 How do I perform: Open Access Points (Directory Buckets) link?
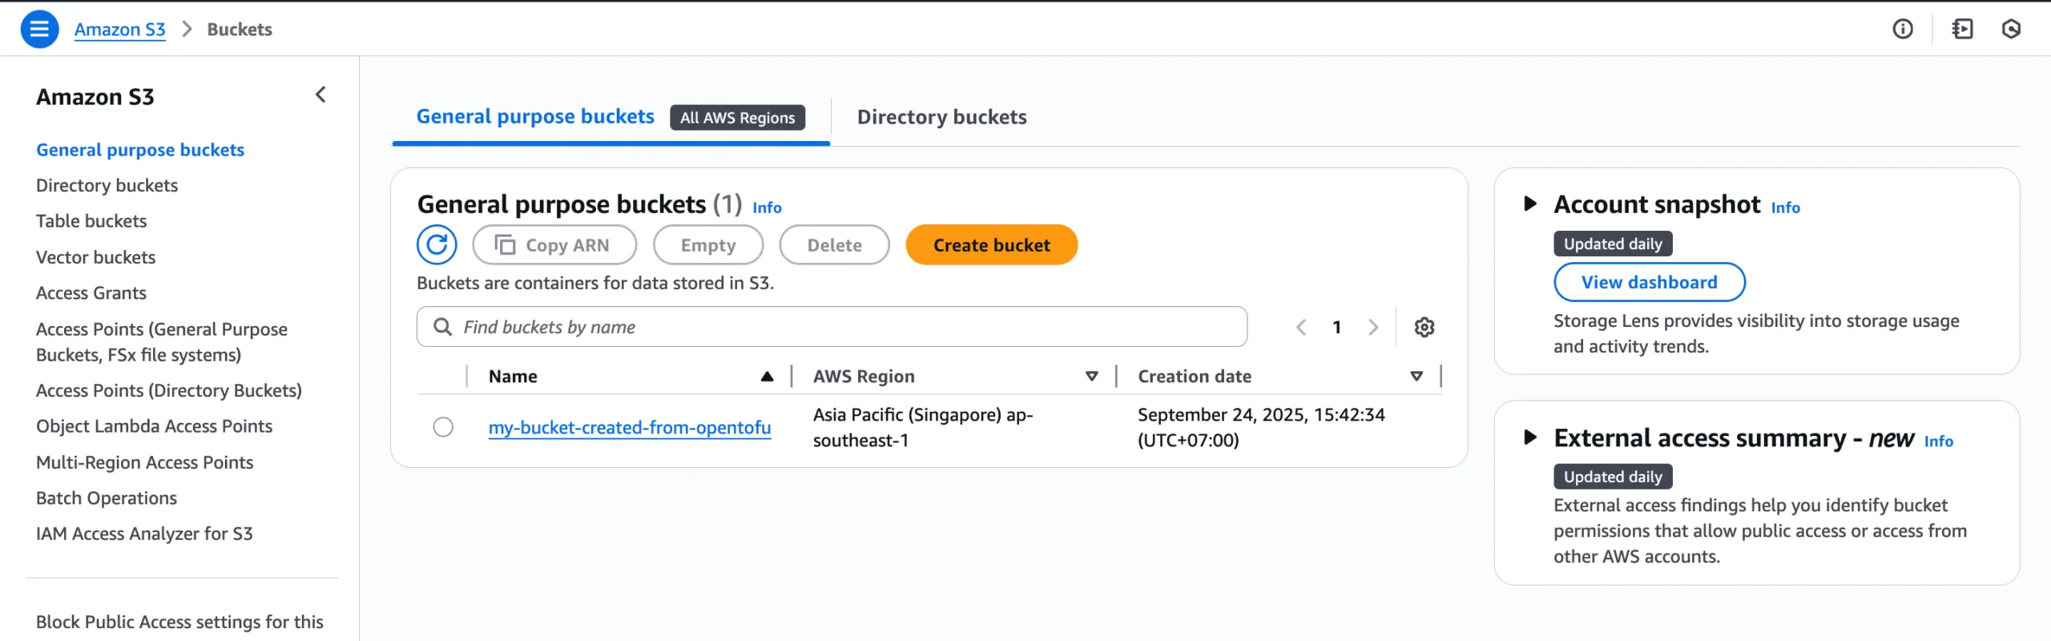(169, 390)
